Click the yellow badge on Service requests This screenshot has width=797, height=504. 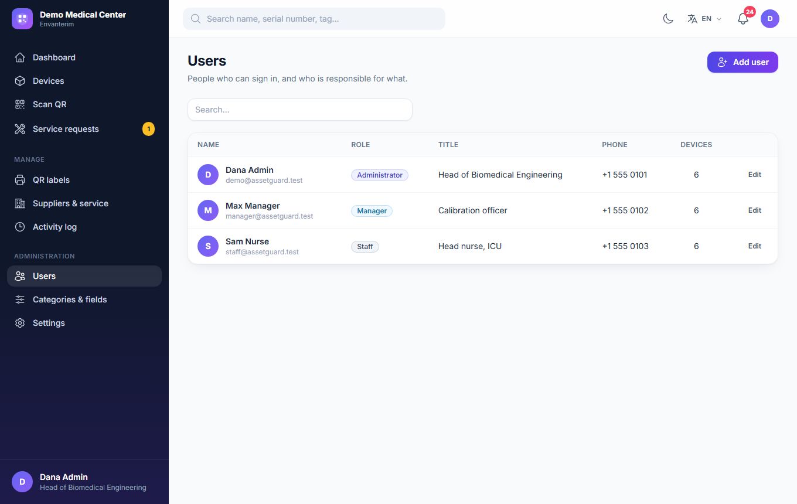point(148,129)
